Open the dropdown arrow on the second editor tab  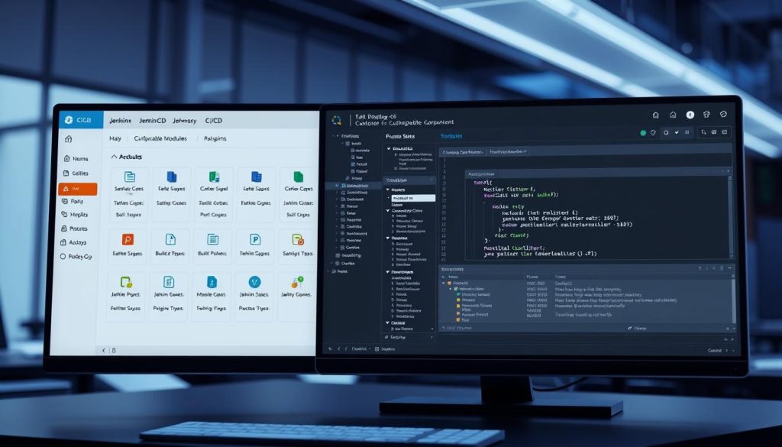pyautogui.click(x=525, y=151)
